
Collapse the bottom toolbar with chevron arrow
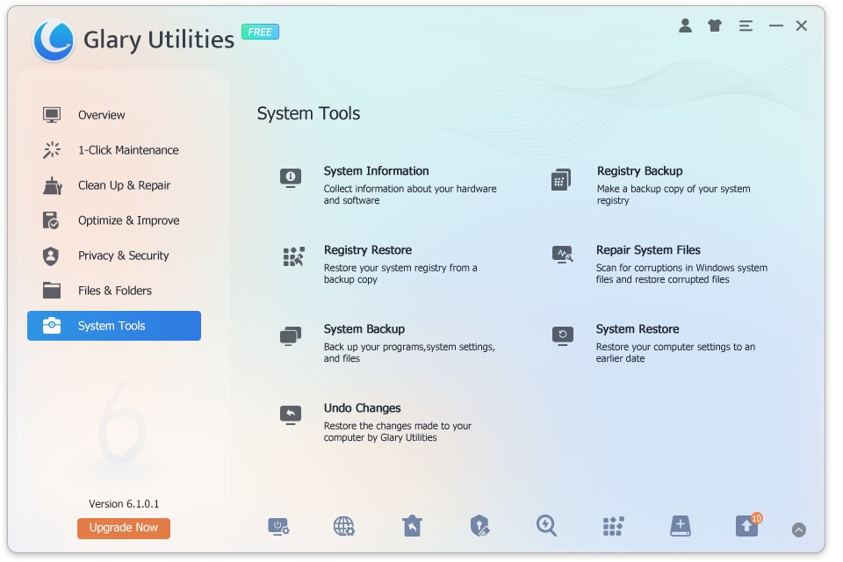pos(798,530)
